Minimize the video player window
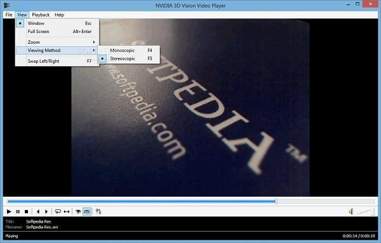The width and height of the screenshot is (381, 243). [348, 4]
